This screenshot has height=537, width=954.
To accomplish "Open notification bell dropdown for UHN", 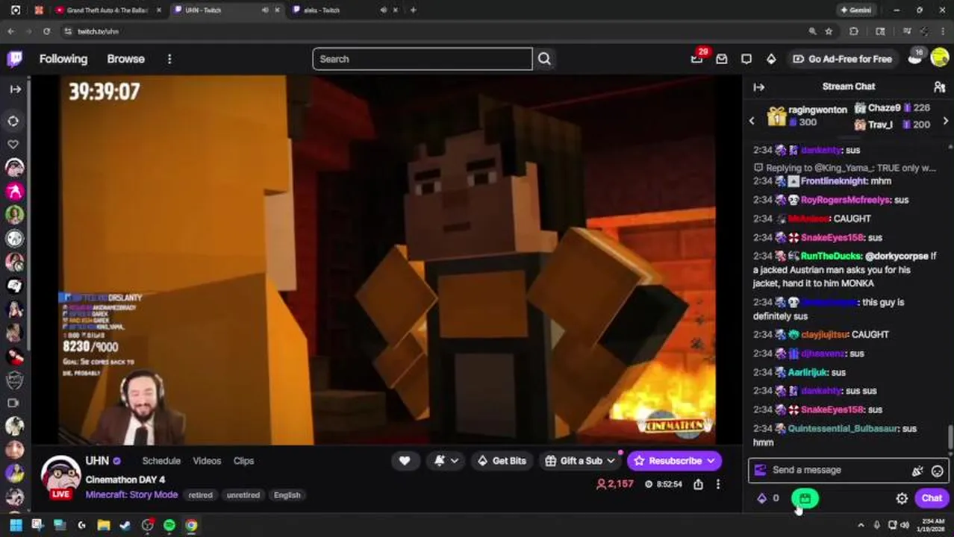I will tap(446, 461).
